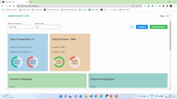Click Income Transactions : 3 text

(21, 47)
